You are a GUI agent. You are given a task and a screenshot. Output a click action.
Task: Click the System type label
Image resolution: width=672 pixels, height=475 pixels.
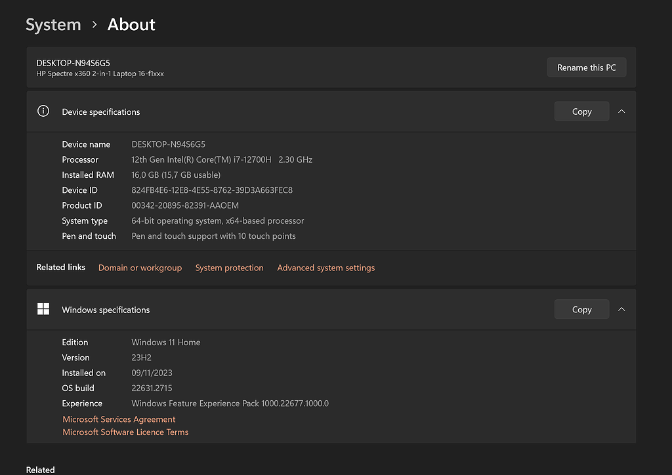85,221
